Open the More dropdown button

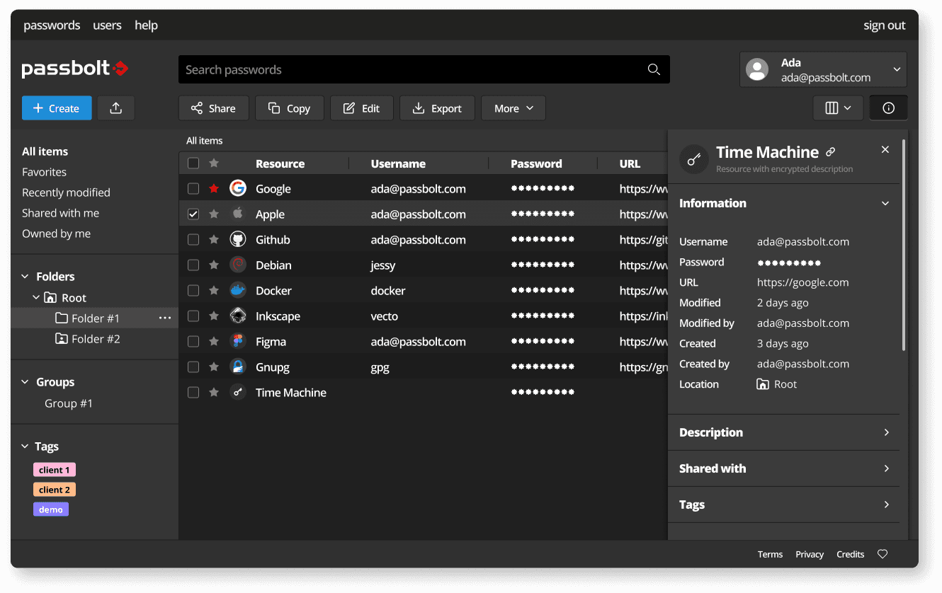(513, 108)
